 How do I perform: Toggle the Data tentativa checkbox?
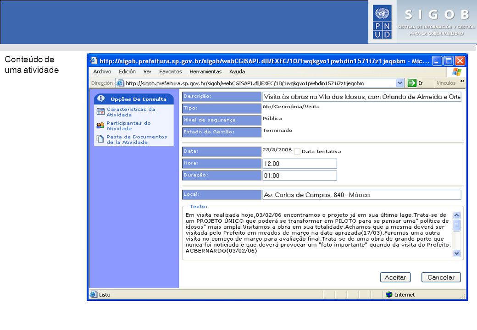tap(297, 151)
